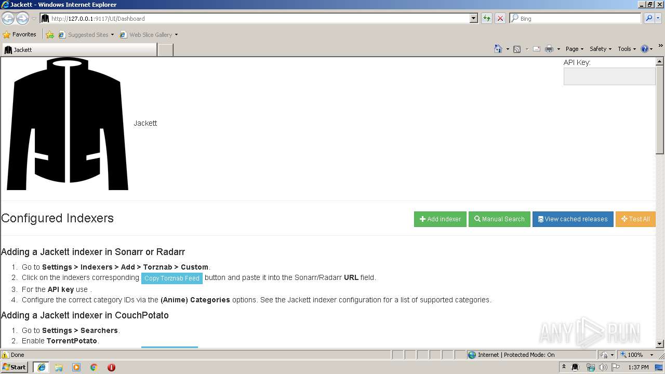The height and width of the screenshot is (374, 665).
Task: Open the Page menu
Action: [x=574, y=49]
